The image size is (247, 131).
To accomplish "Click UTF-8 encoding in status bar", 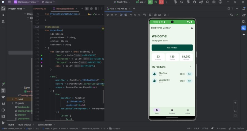I will point(205,129).
